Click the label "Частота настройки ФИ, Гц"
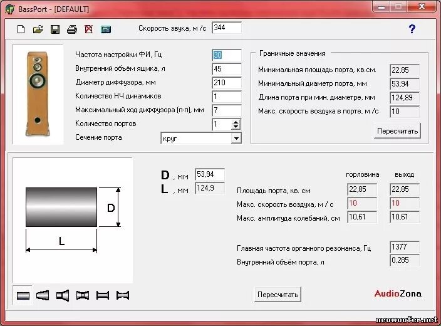441x326 pixels. 118,55
